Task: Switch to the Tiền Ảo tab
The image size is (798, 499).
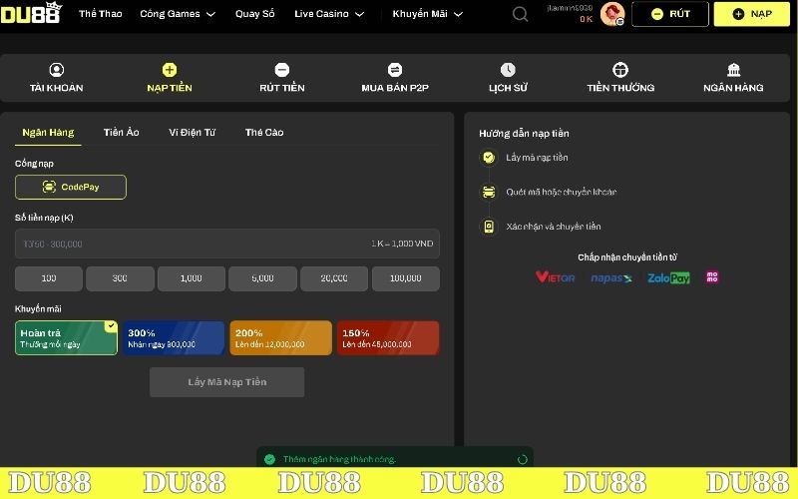Action: (121, 133)
